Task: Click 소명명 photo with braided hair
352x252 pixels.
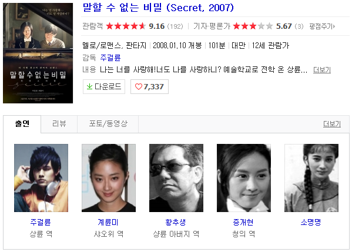Action: 311,178
